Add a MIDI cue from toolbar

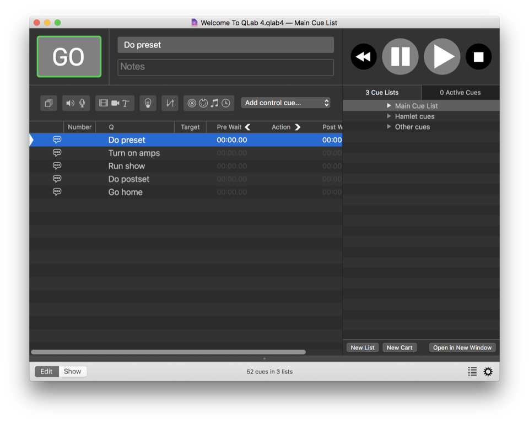203,103
